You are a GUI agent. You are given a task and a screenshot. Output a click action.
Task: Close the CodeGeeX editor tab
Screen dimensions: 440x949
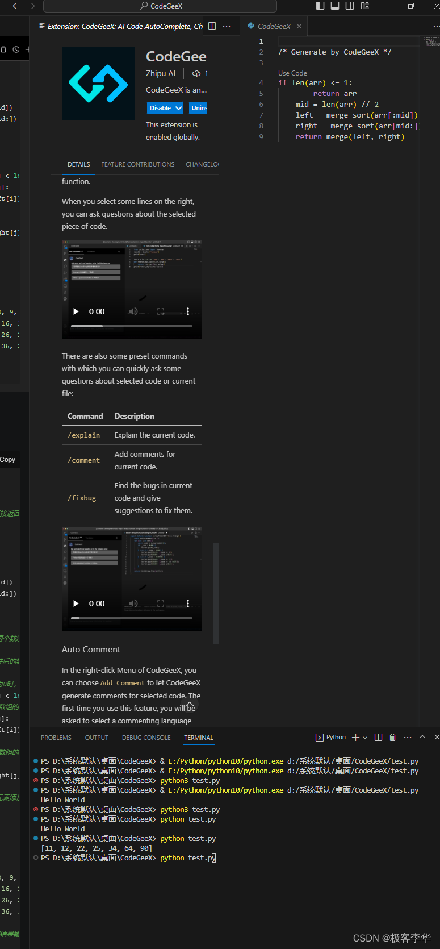(x=299, y=26)
